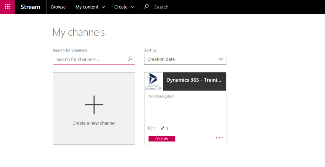
Task: Open the Browse menu item
Action: pos(58,7)
